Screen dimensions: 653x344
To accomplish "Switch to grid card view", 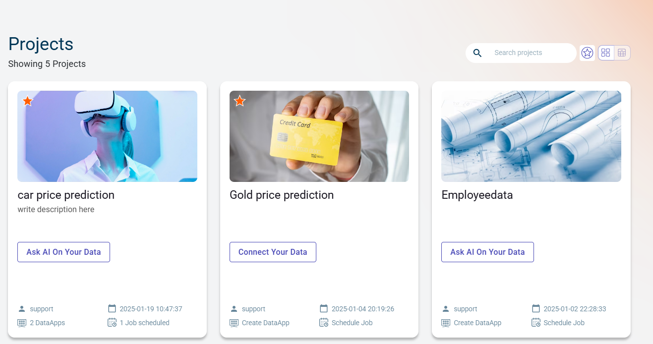I will tap(605, 53).
